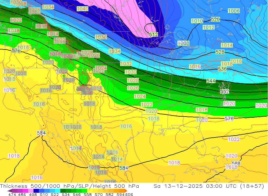Click the '552' height contour label
This screenshot has height=196, width=268.
pos(225,91)
